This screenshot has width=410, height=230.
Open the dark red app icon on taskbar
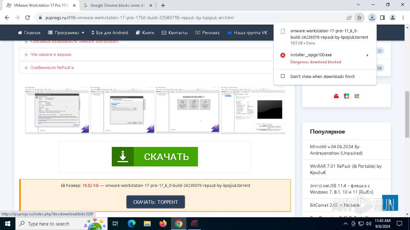coord(194,224)
